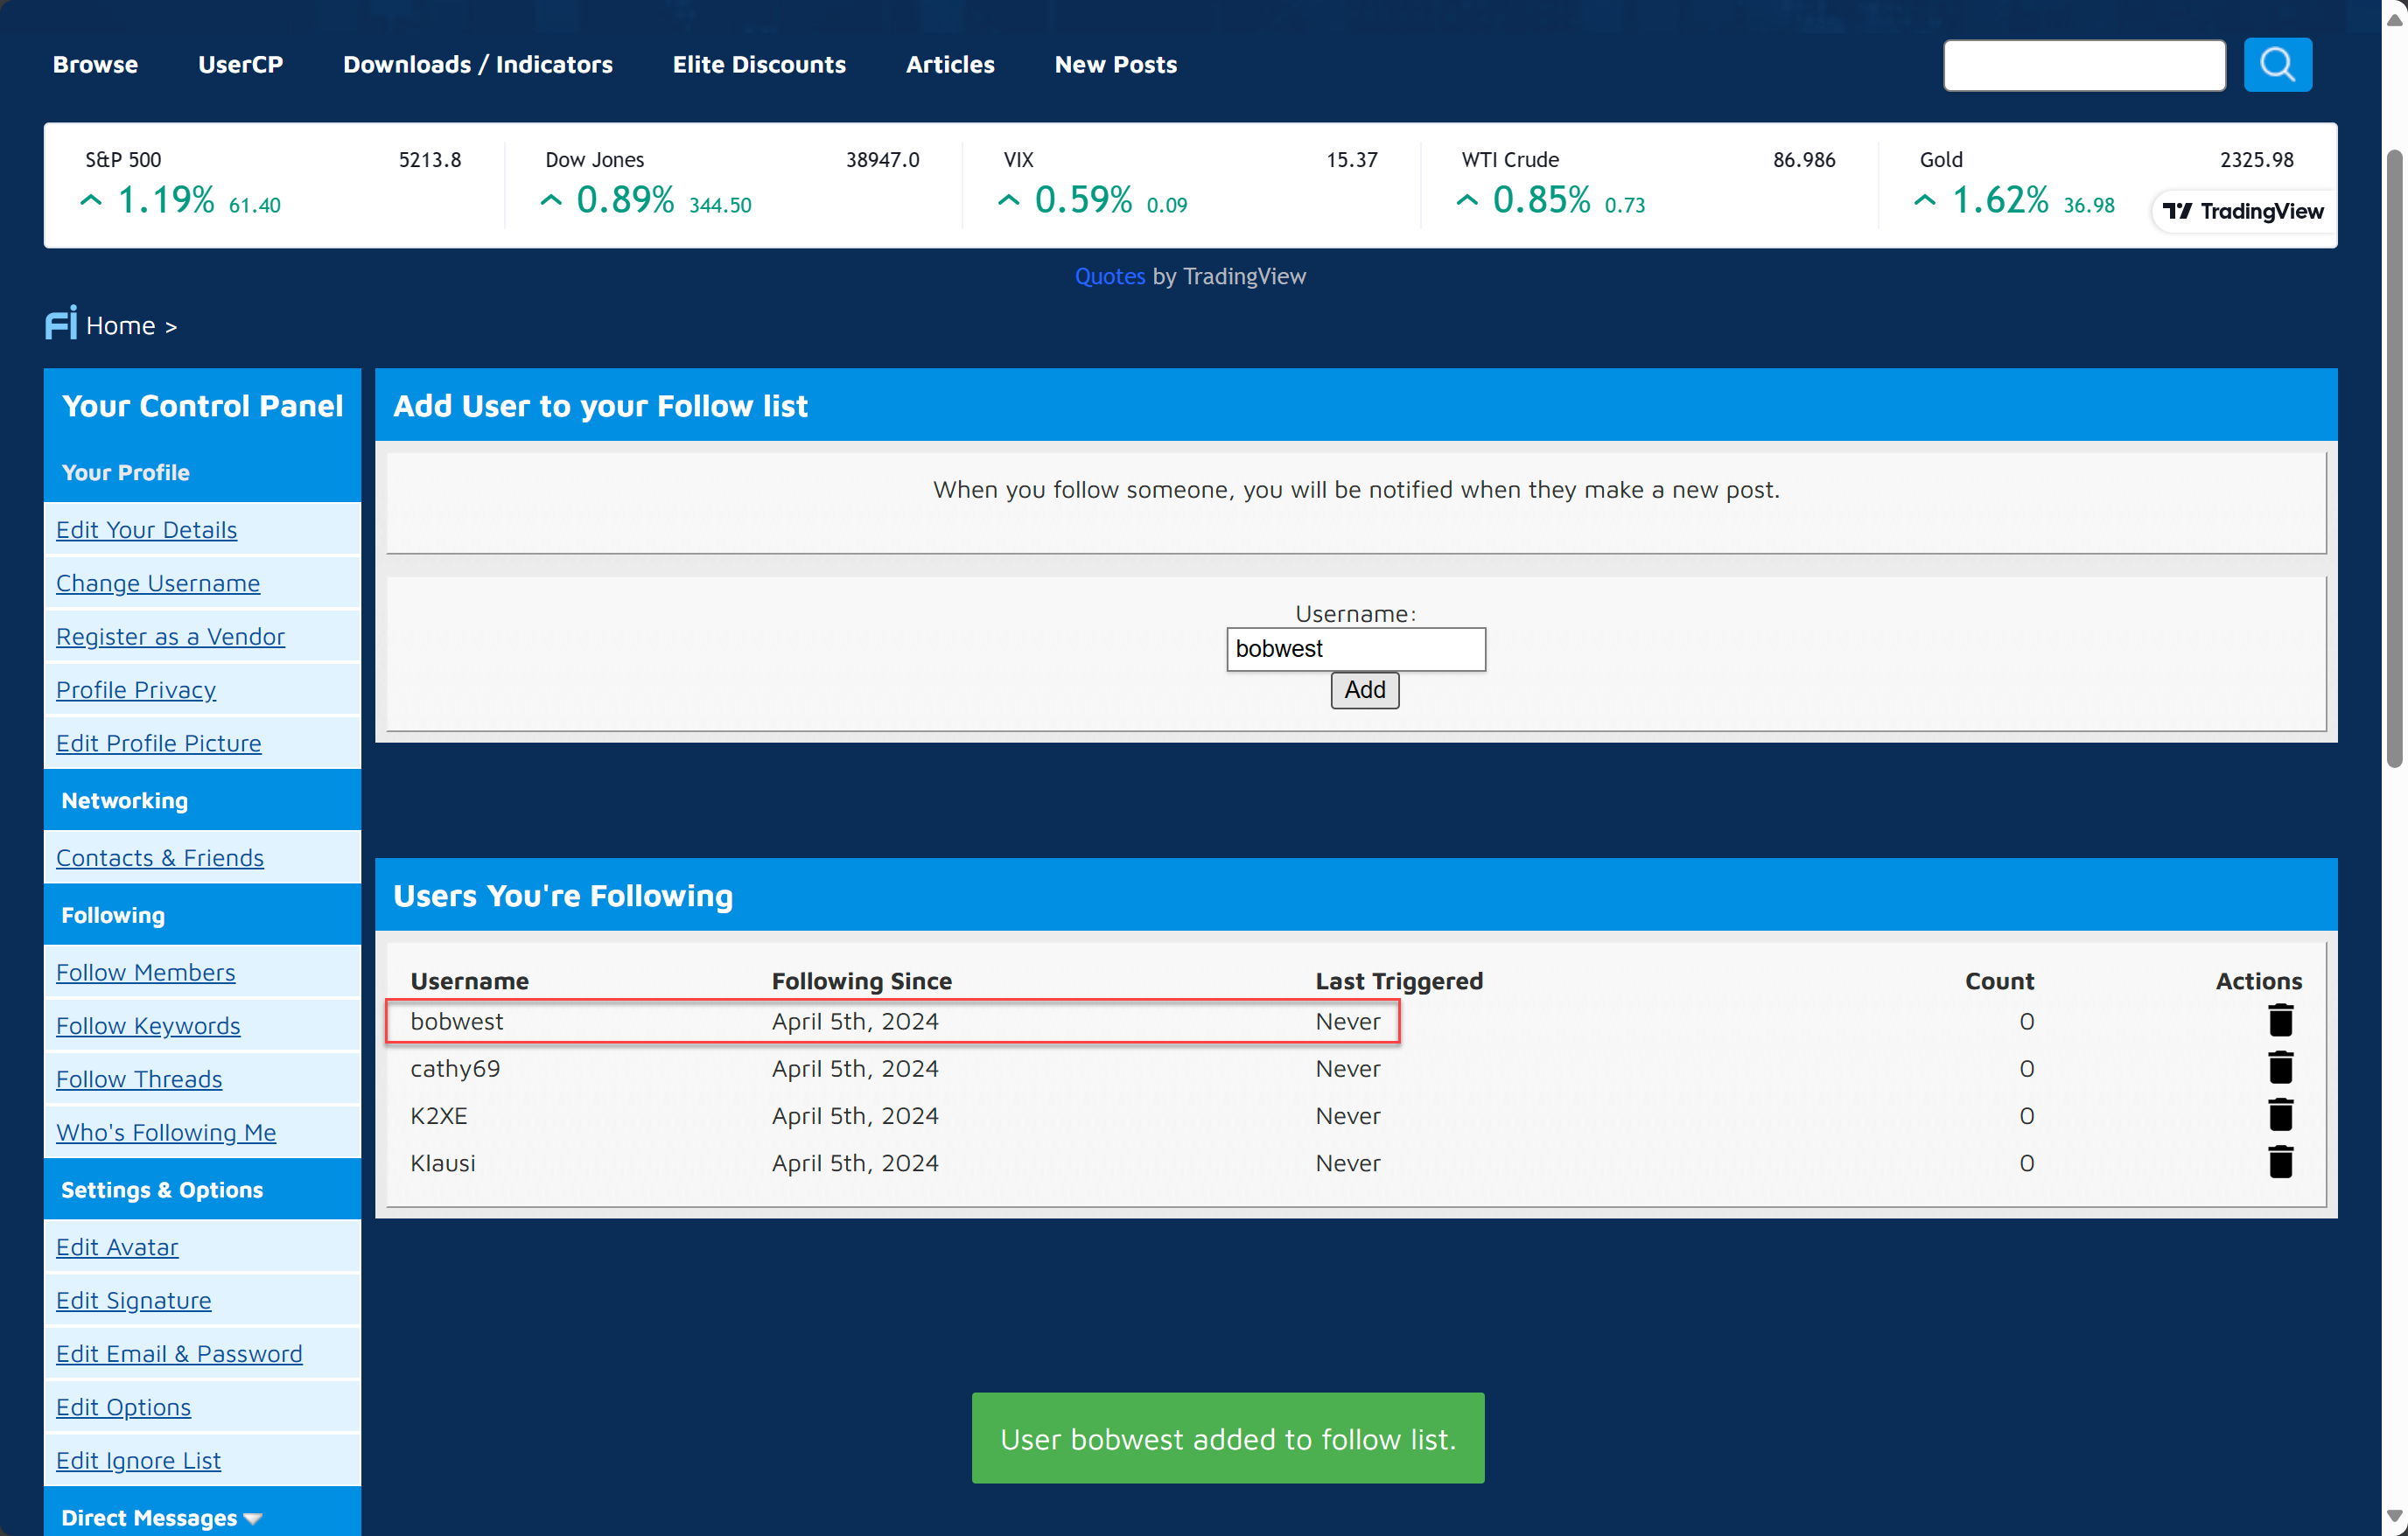This screenshot has width=2408, height=1536.
Task: Go to Home breadcrumb link
Action: (x=120, y=325)
